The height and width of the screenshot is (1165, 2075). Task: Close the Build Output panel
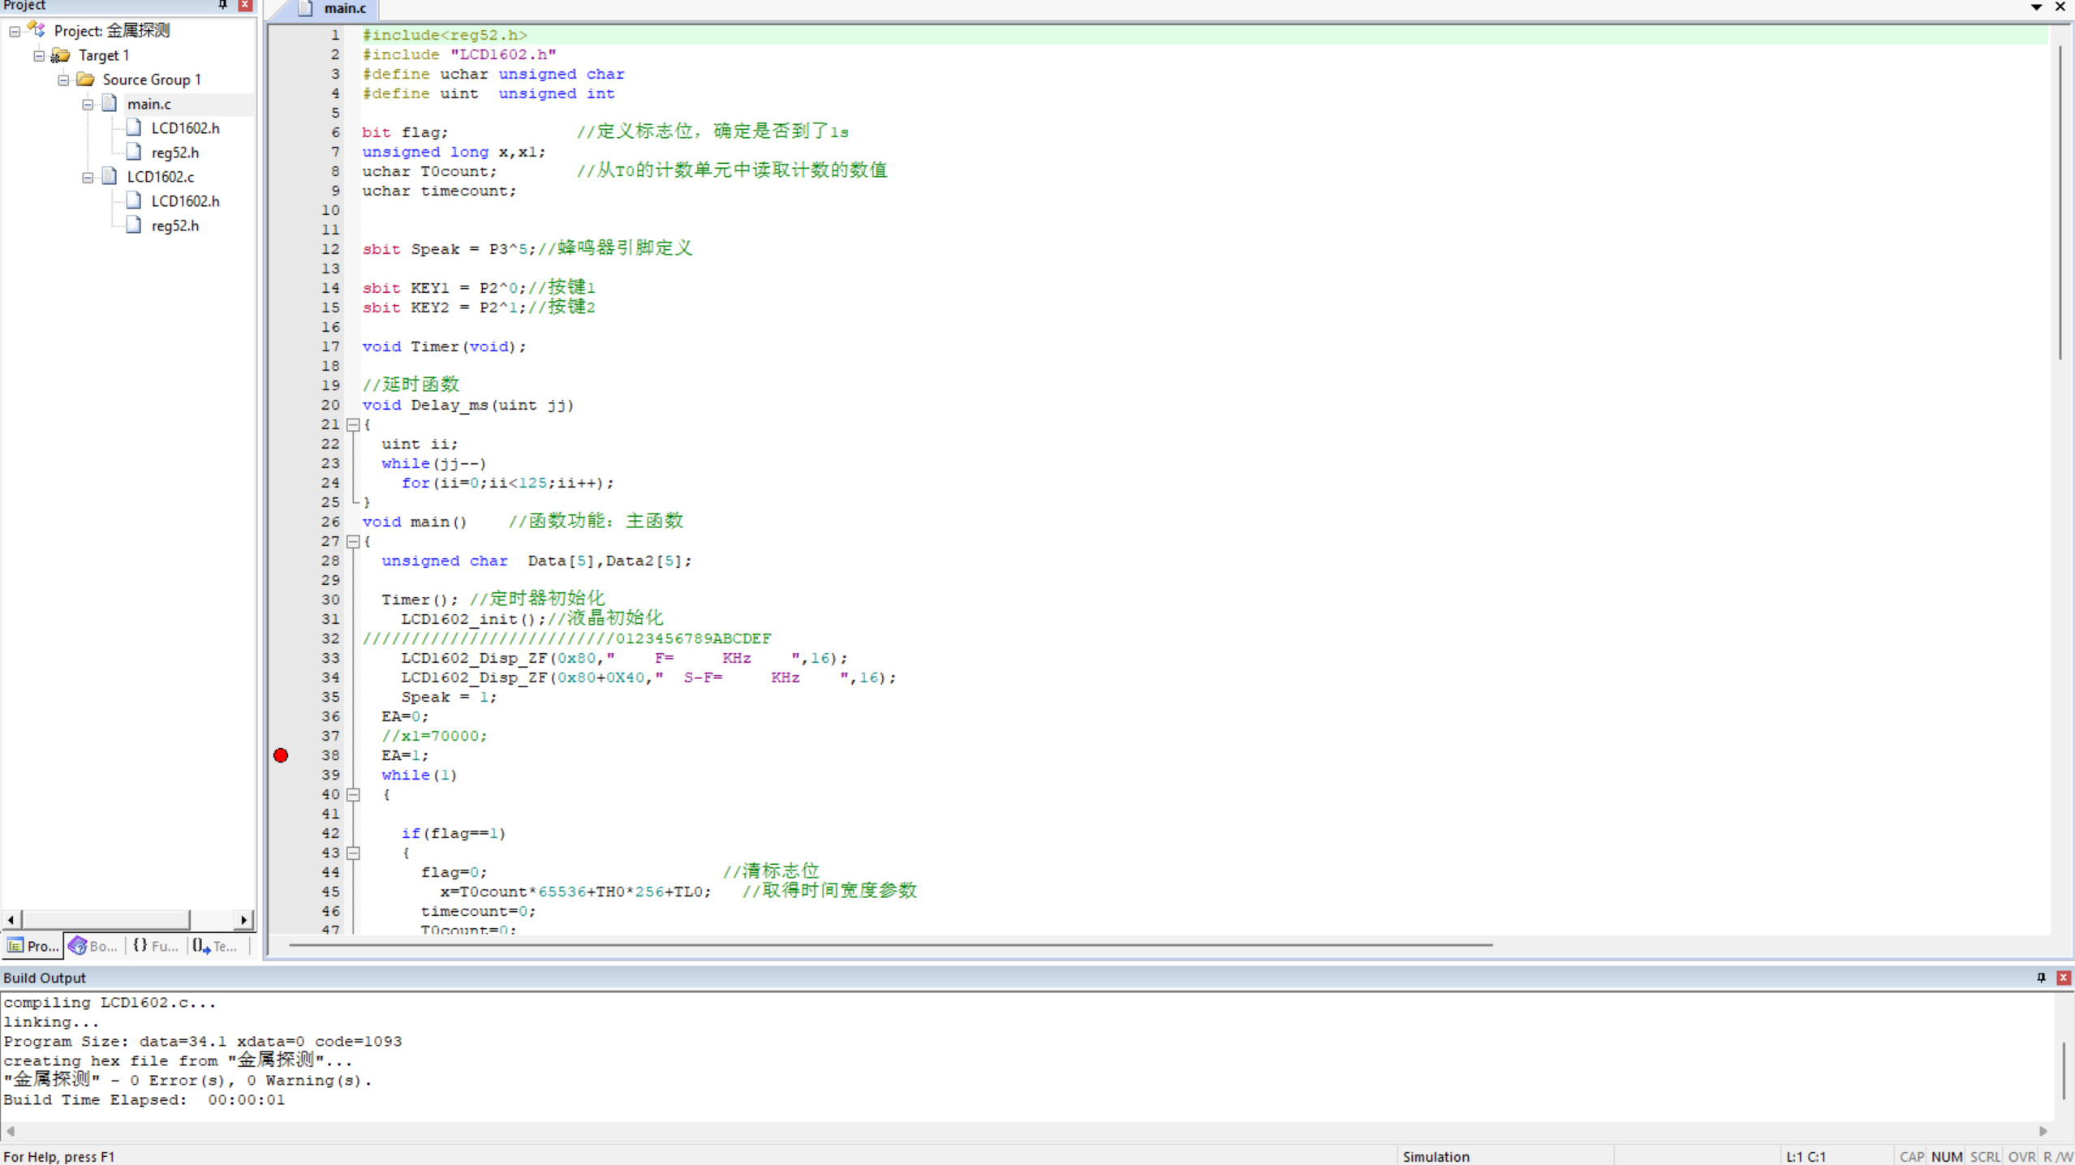(2063, 978)
